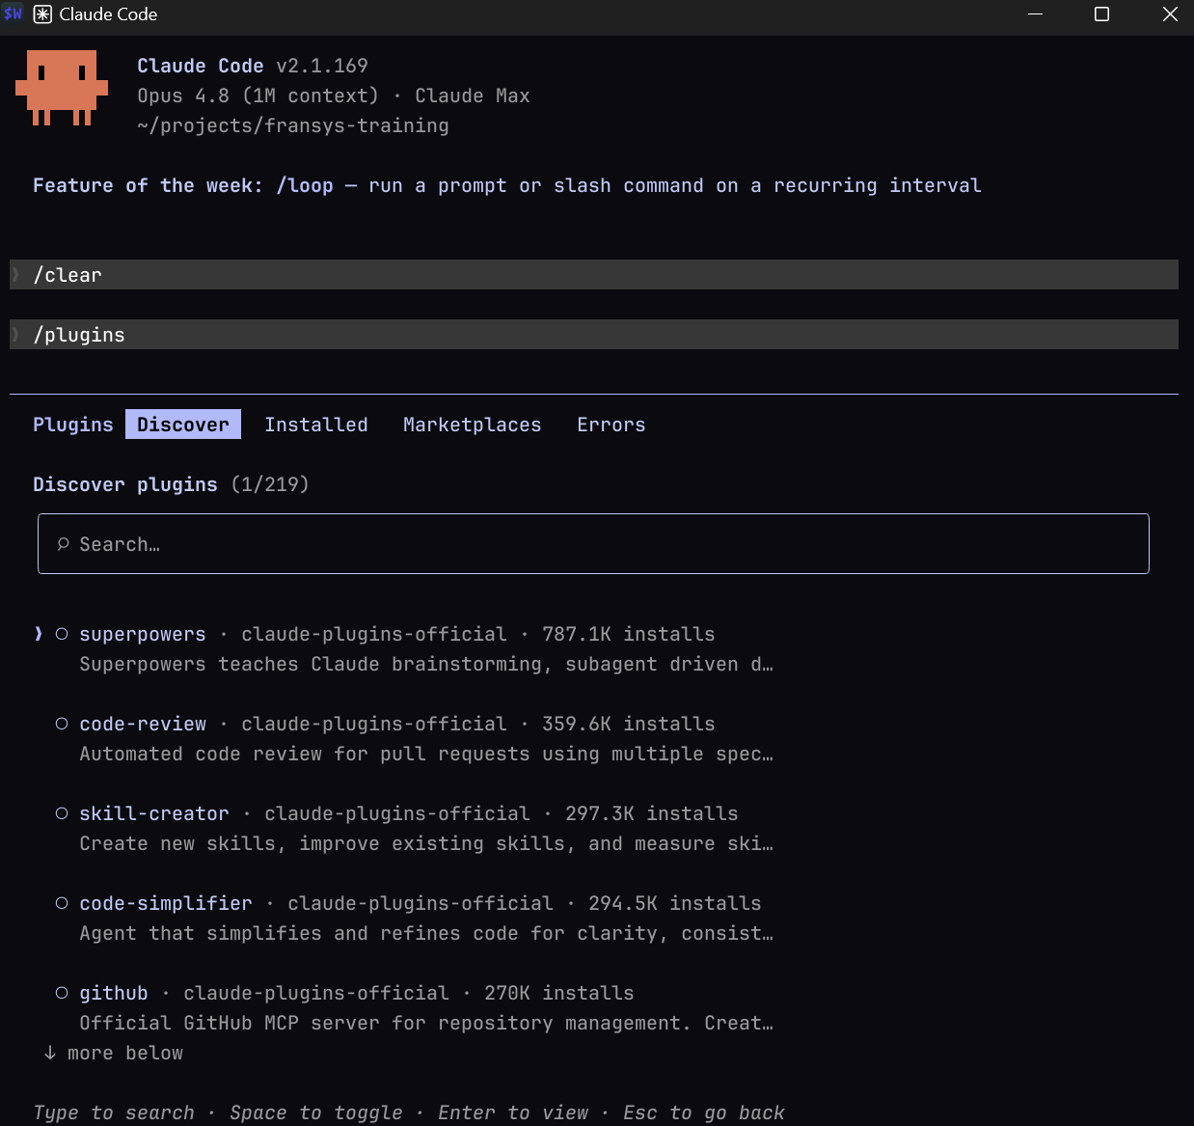
Task: Toggle the superpowers plugin circle
Action: (62, 634)
